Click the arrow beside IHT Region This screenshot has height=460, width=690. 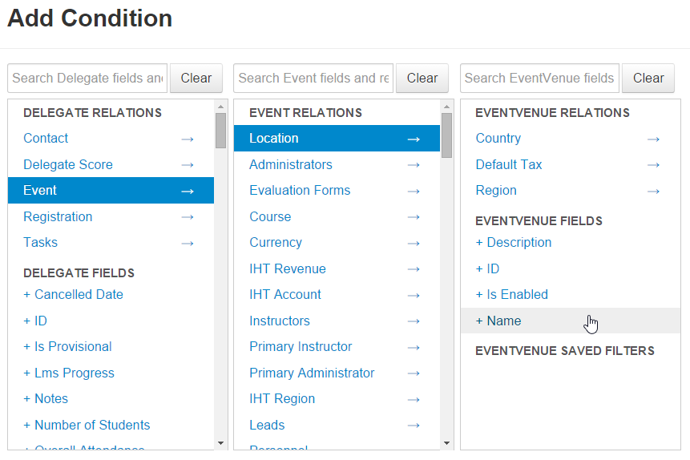(x=414, y=399)
